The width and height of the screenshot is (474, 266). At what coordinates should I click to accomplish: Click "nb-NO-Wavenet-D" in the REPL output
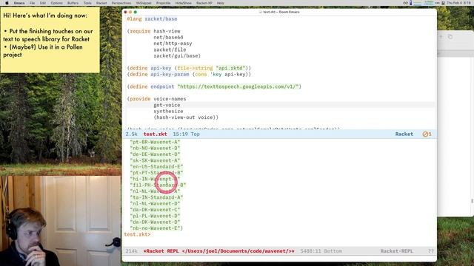155,148
